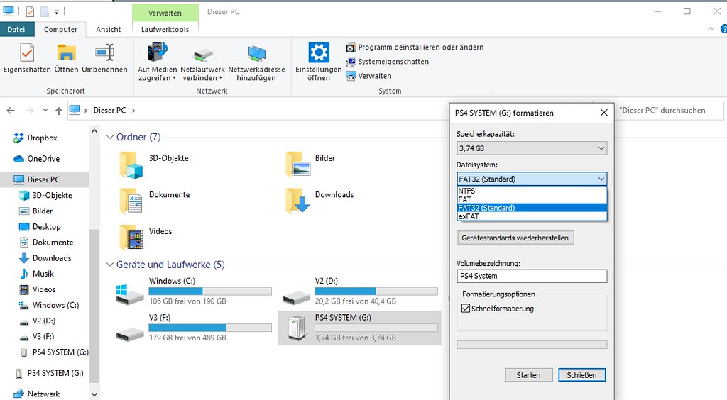Select Windows (C:) in navigation pane
Image resolution: width=727 pixels, height=400 pixels.
(x=55, y=305)
